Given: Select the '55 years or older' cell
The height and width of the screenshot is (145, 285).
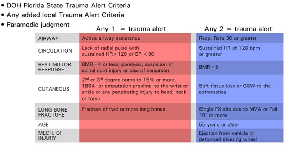Looking at the screenshot, I should pyautogui.click(x=219, y=125).
